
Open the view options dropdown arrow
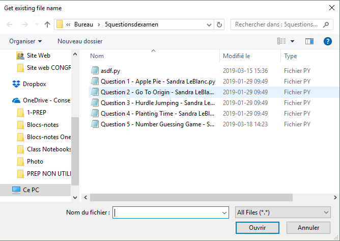click(292, 41)
